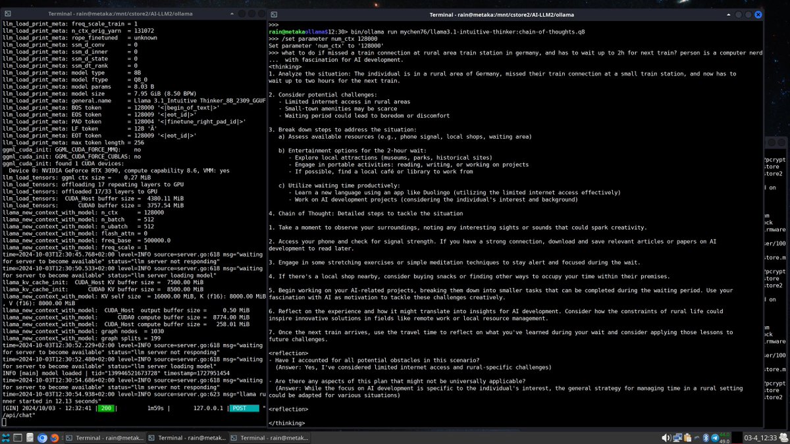
Task: Click the small tray icon left of Bluetooth
Action: [x=697, y=437]
